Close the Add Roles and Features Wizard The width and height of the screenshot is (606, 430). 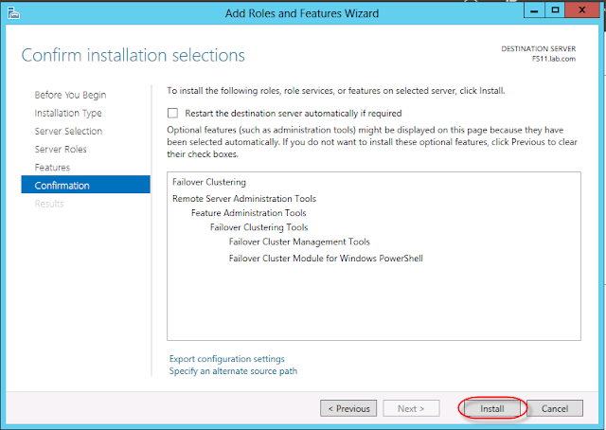[x=580, y=11]
